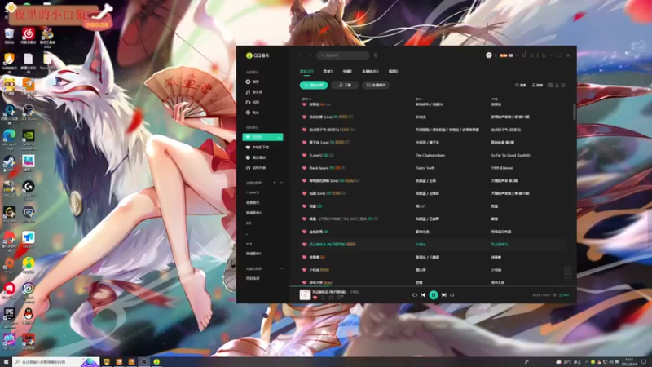652x367 pixels.
Task: Skip to the previous track
Action: point(423,295)
